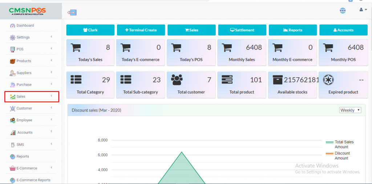Click the Sattlement button
The width and height of the screenshot is (372, 184).
(x=242, y=30)
